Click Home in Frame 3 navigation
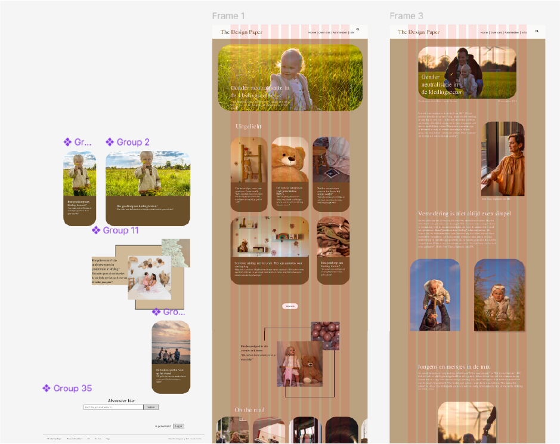560x444 pixels. pyautogui.click(x=484, y=33)
